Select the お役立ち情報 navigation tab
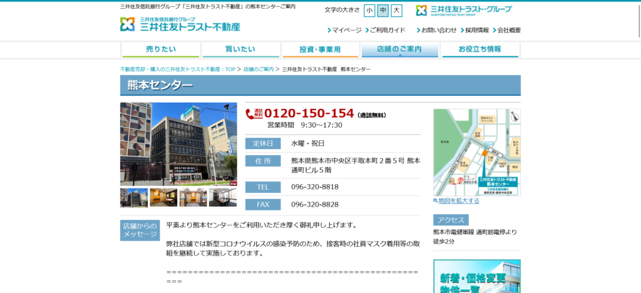This screenshot has height=293, width=641. click(480, 50)
